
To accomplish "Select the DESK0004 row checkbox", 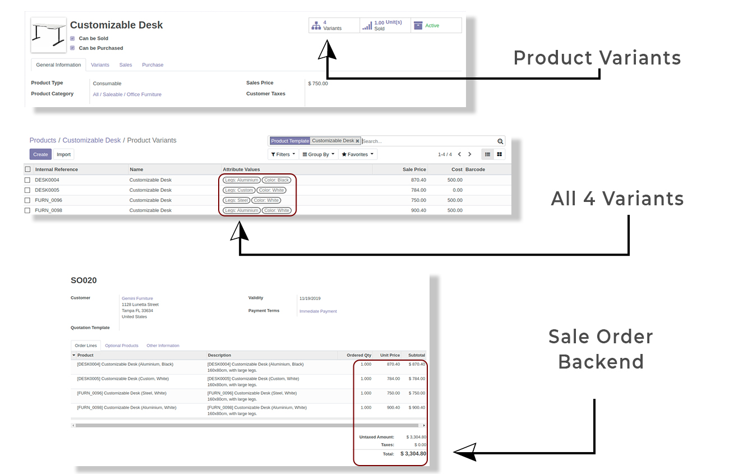I will (27, 180).
